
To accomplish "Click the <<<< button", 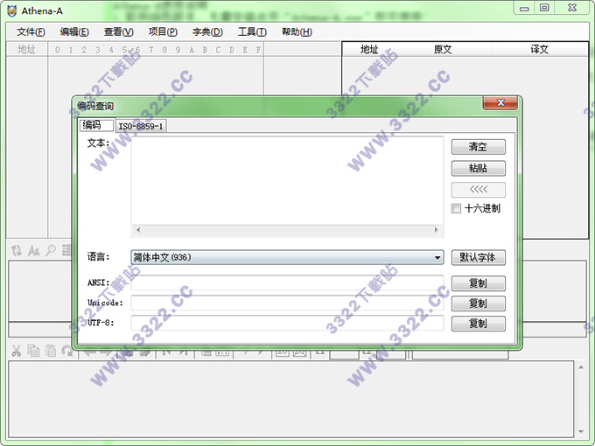I will (478, 189).
